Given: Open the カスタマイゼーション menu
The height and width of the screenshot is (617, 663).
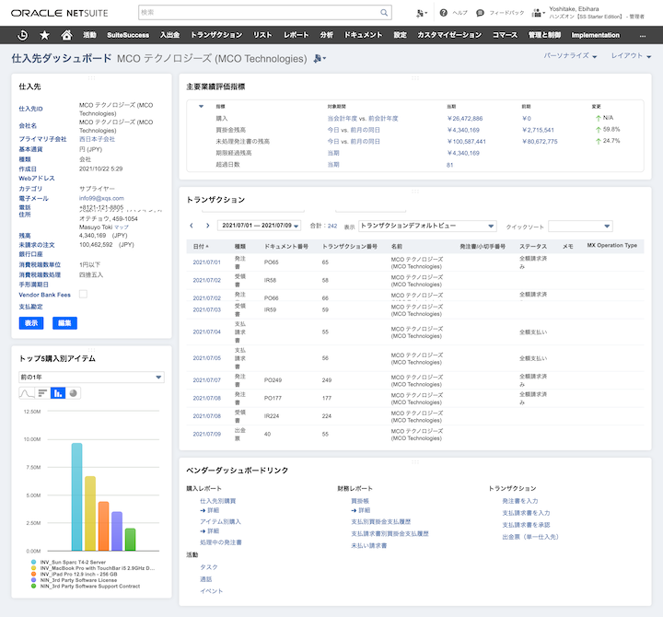Looking at the screenshot, I should tap(449, 35).
